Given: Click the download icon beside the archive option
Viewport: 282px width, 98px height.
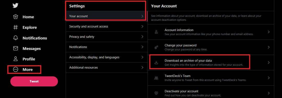Looking at the screenshot, I should tap(156, 62).
